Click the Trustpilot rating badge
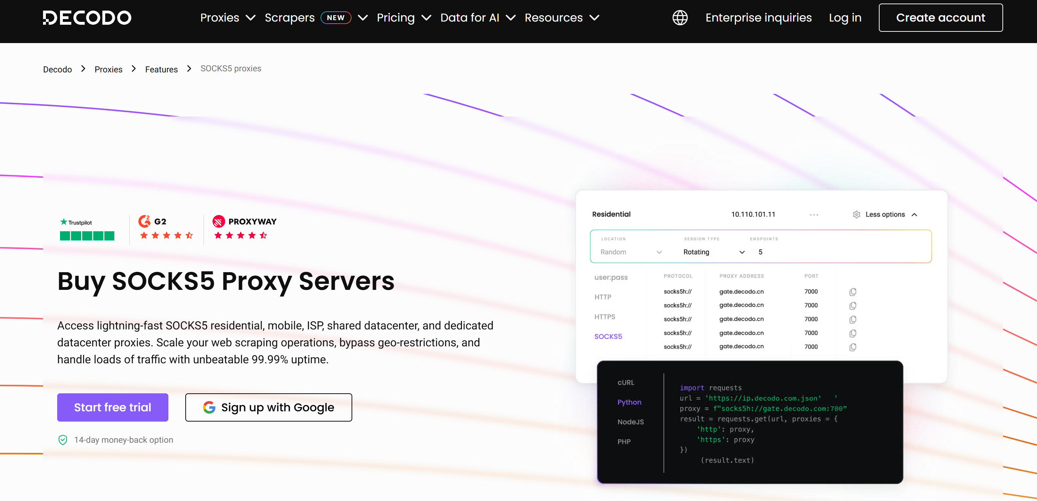Screen dimensions: 1037x501 click(x=86, y=229)
